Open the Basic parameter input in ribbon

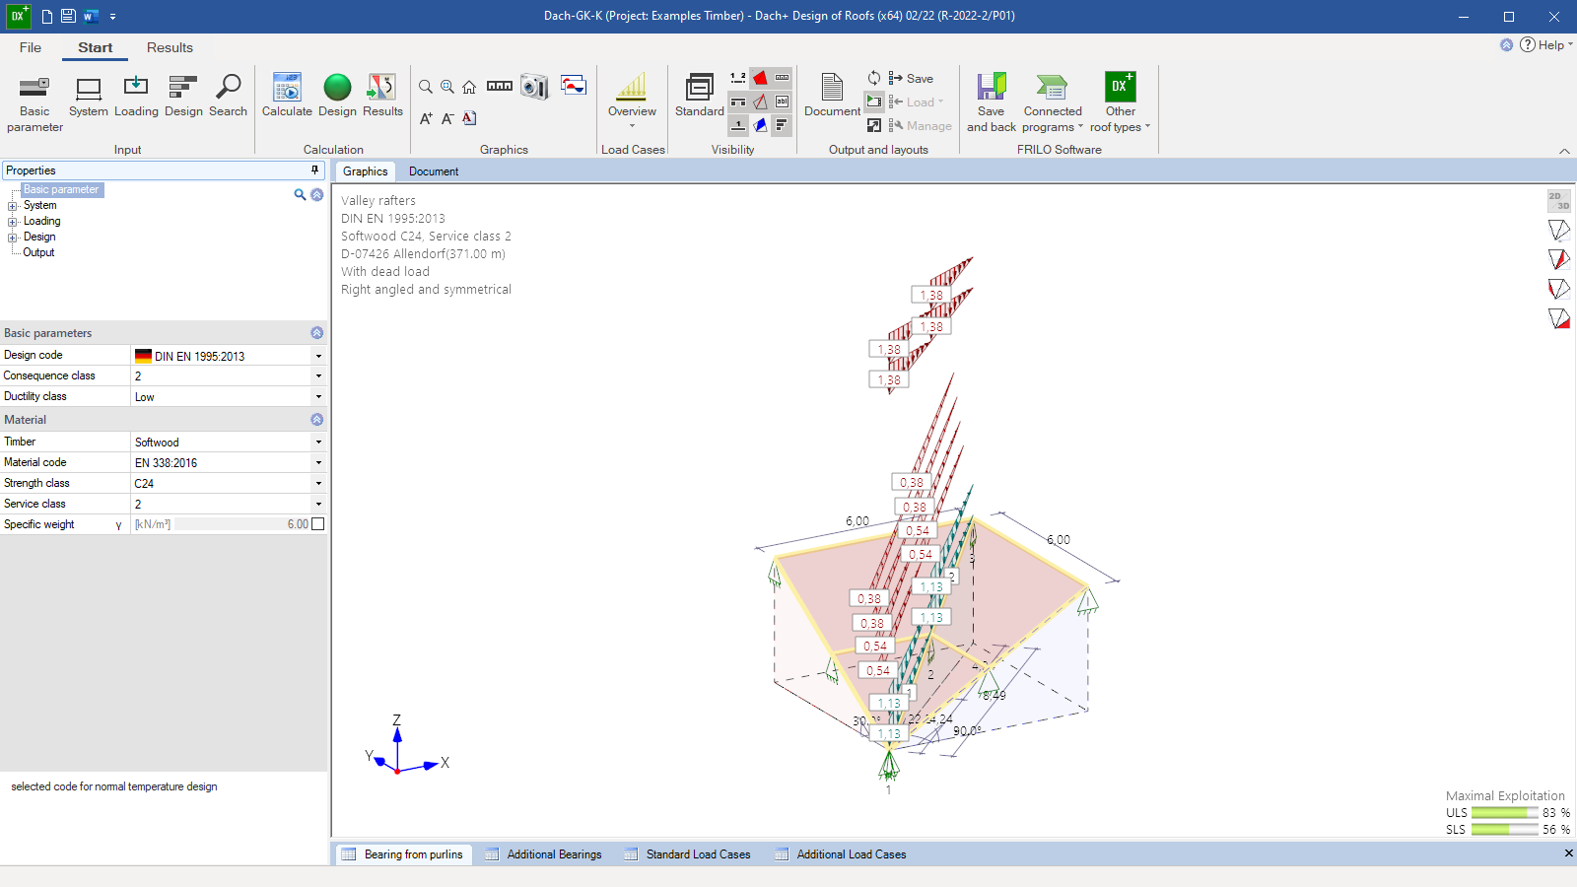pos(34,102)
